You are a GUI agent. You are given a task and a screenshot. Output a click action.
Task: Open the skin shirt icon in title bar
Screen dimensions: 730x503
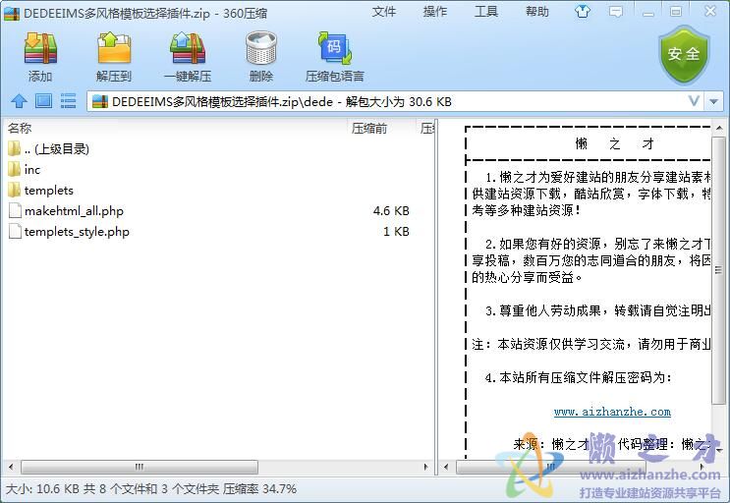(583, 13)
